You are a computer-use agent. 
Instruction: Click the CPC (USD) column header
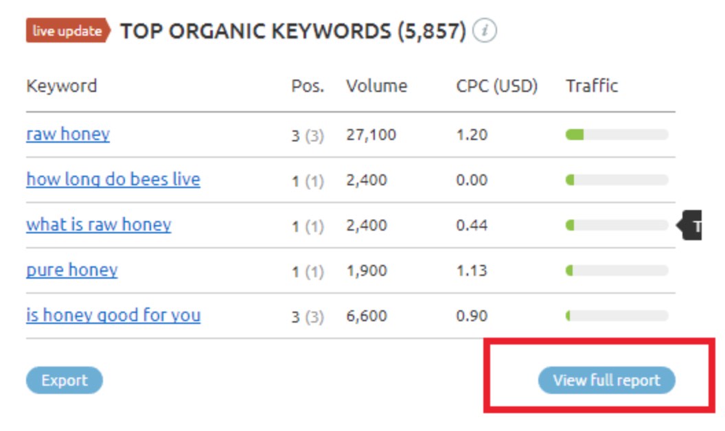[x=497, y=86]
